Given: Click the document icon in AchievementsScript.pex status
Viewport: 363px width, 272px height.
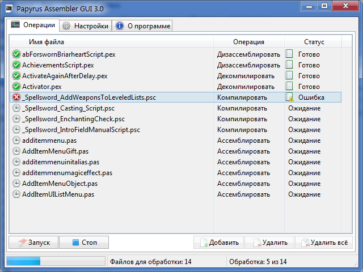Looking at the screenshot, I should coord(290,65).
